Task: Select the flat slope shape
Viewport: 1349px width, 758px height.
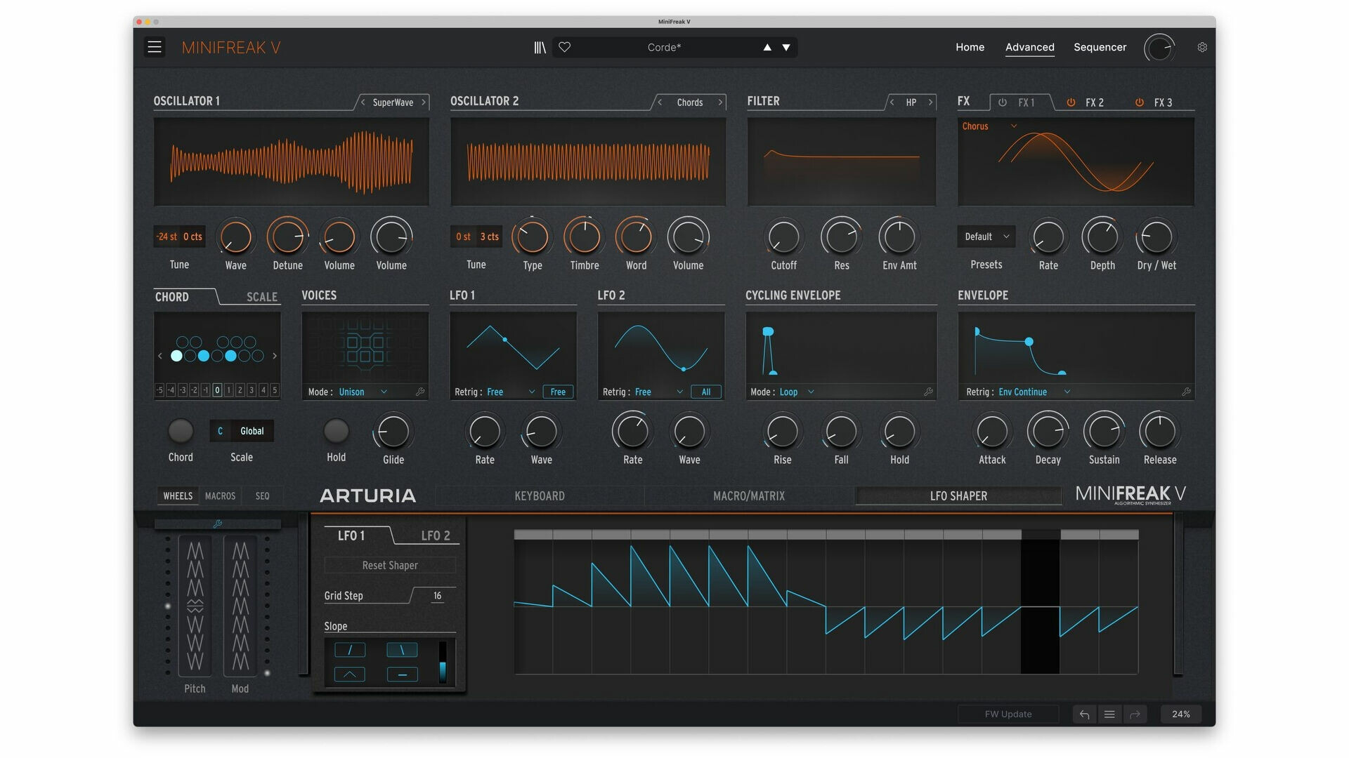Action: [402, 674]
